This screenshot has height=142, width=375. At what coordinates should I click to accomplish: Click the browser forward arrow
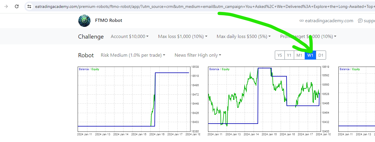(x=6, y=6)
